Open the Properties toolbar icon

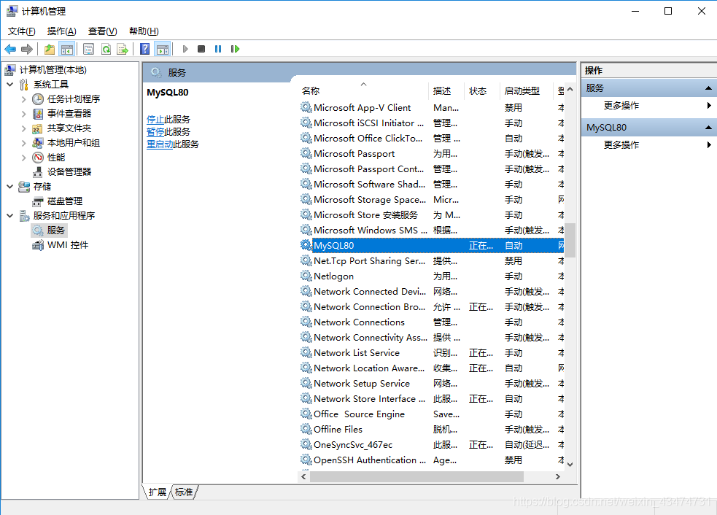[x=89, y=49]
